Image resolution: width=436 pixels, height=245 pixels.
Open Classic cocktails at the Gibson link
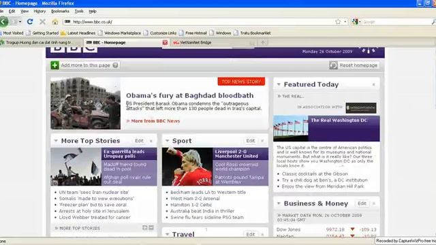coord(315,174)
